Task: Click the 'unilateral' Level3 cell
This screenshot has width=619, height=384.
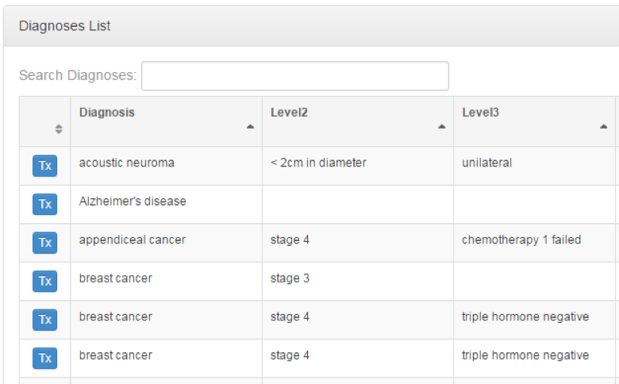Action: click(487, 163)
